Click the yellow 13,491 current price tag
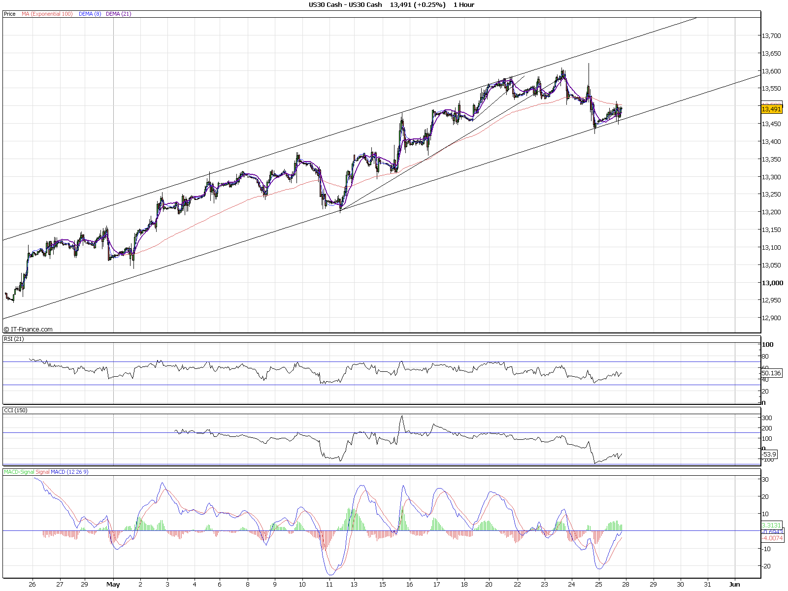 pos(771,109)
